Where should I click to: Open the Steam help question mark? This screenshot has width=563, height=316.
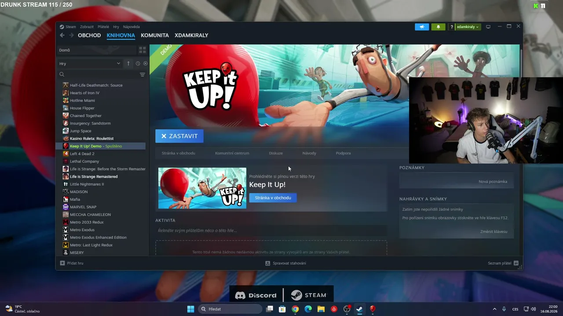[x=452, y=27]
